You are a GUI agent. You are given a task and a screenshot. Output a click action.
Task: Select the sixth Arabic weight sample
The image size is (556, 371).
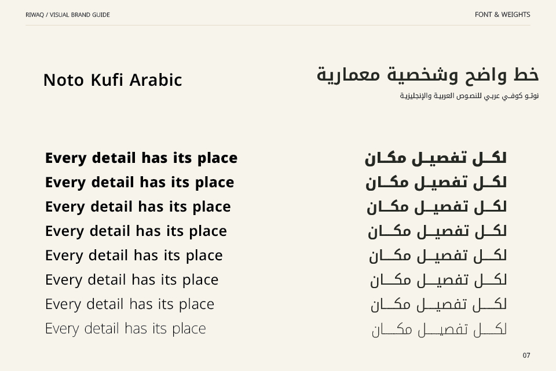coord(438,280)
